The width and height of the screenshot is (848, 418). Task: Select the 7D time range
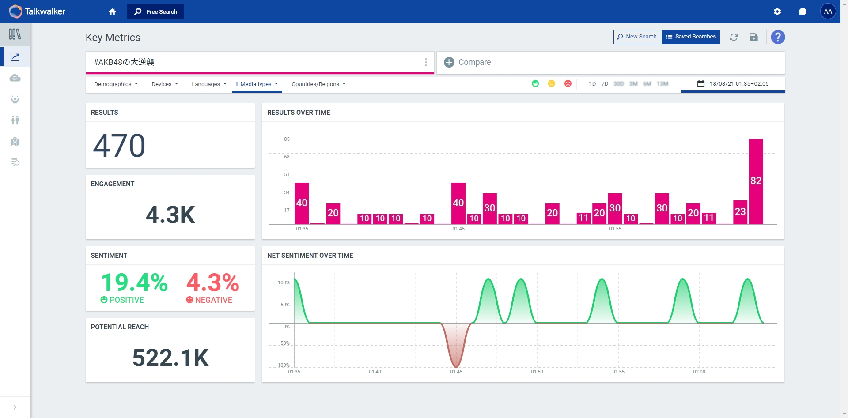tap(605, 84)
